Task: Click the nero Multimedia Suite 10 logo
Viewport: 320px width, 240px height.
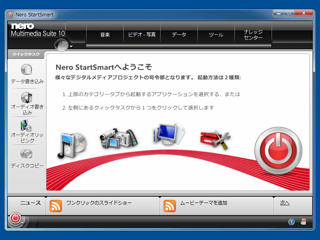Action: click(38, 30)
